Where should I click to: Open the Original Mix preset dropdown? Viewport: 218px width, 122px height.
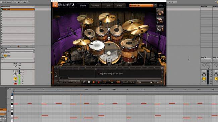coord(141,6)
